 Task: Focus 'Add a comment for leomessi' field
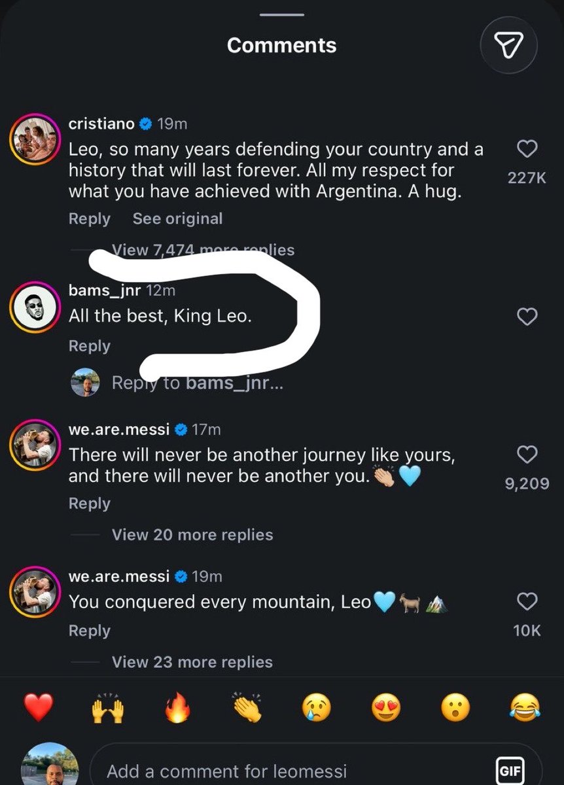pos(315,771)
